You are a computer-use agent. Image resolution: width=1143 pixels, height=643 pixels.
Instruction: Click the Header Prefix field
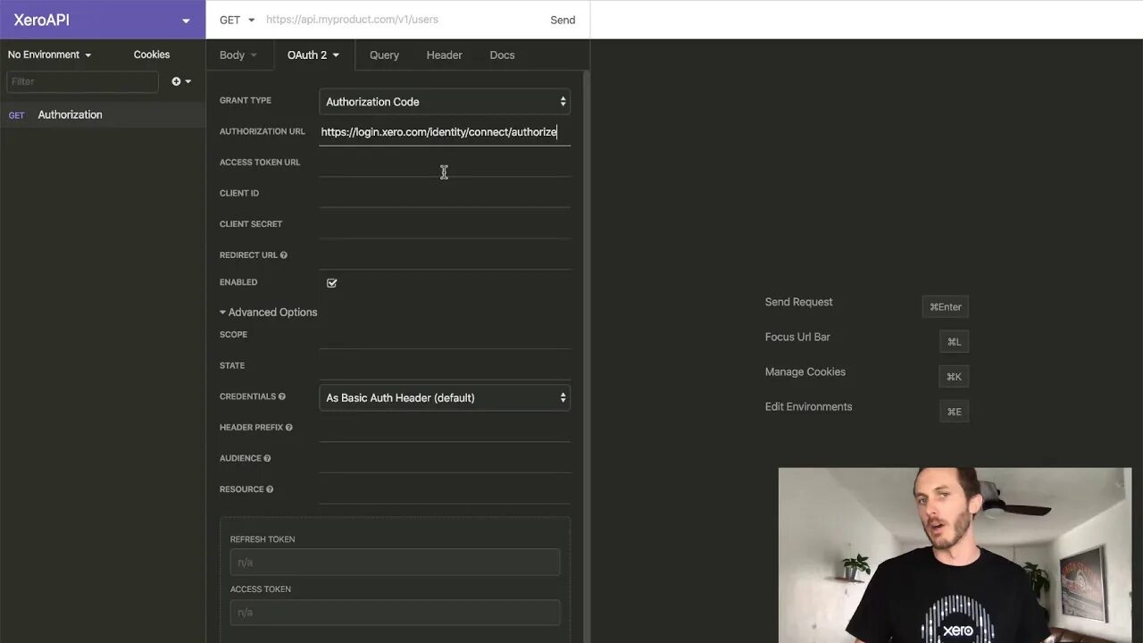[445, 428]
